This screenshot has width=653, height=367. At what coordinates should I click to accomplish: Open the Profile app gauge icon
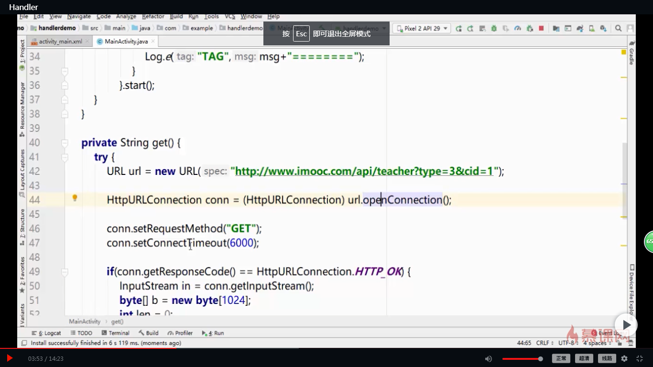[x=517, y=29]
